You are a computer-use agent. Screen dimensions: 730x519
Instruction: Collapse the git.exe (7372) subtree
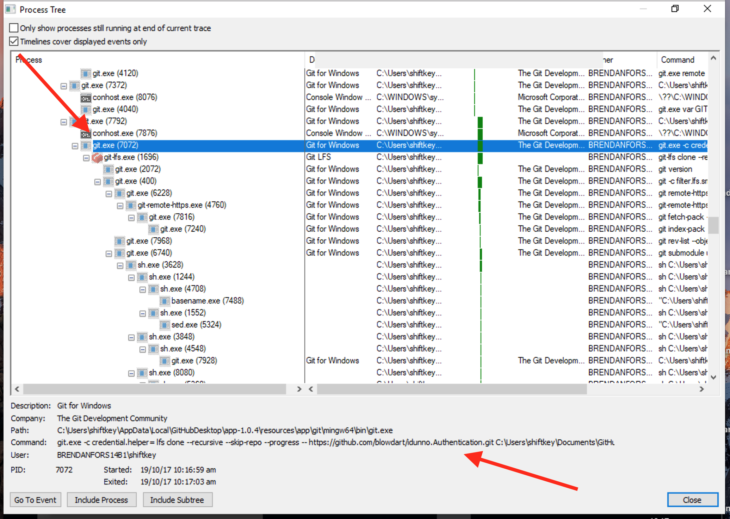pyautogui.click(x=63, y=85)
